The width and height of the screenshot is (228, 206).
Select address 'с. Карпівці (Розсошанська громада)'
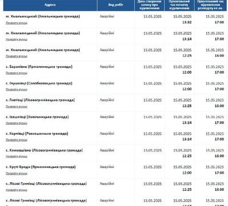click(x=37, y=134)
